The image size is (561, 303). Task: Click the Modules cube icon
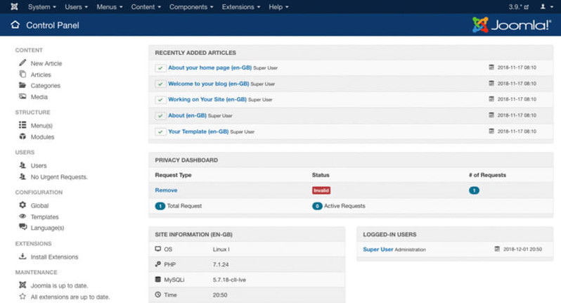pos(23,136)
